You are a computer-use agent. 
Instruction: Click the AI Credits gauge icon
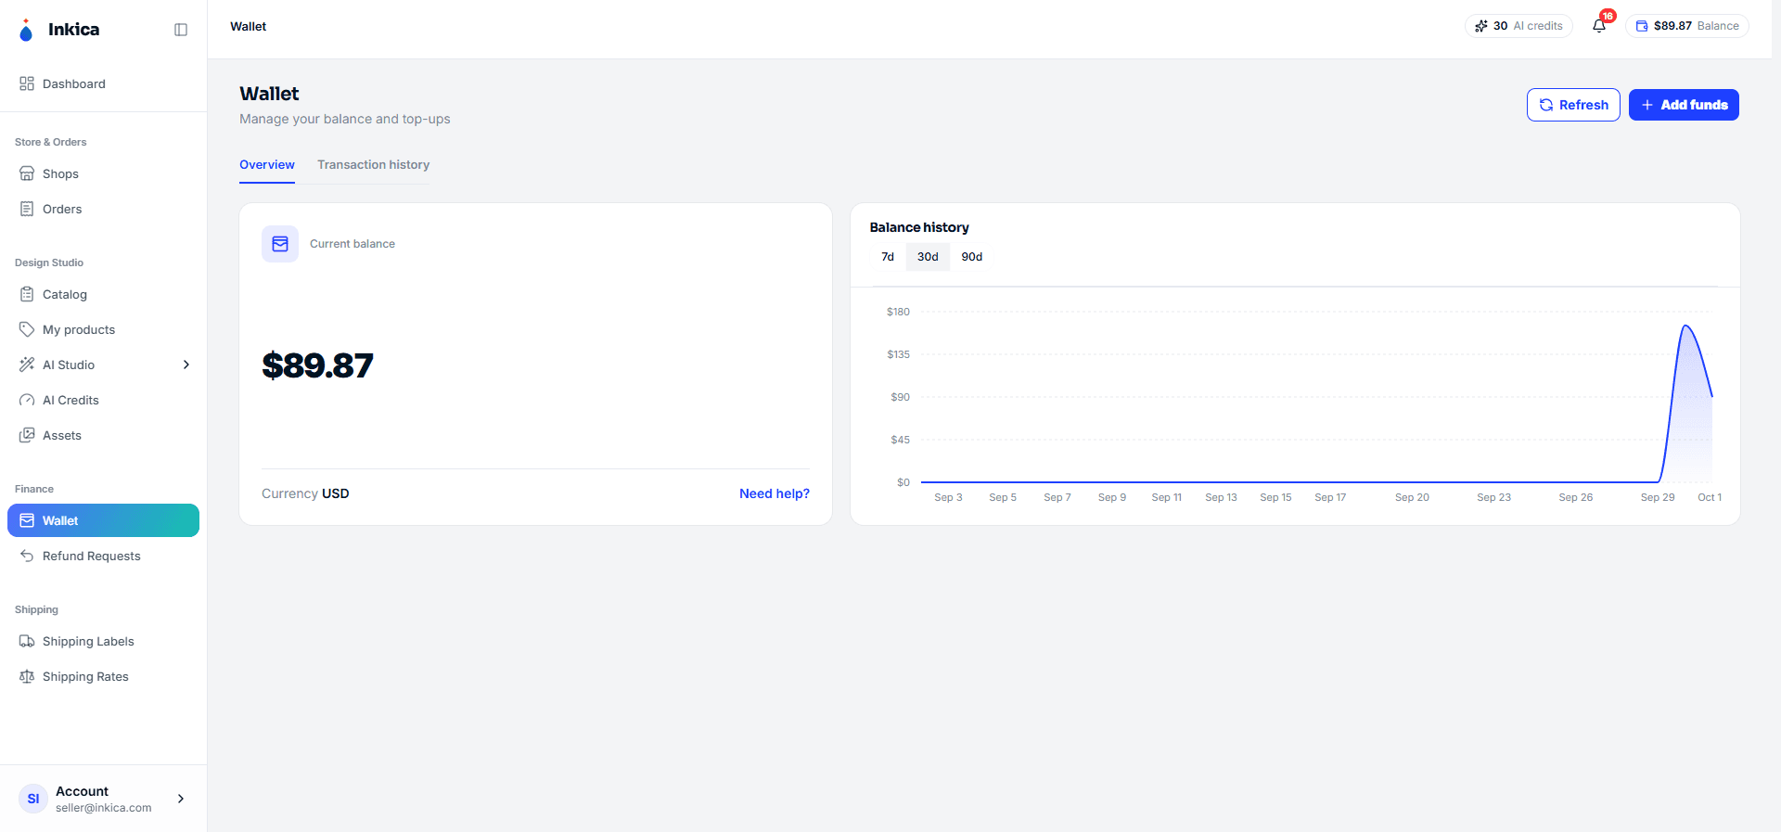(27, 400)
